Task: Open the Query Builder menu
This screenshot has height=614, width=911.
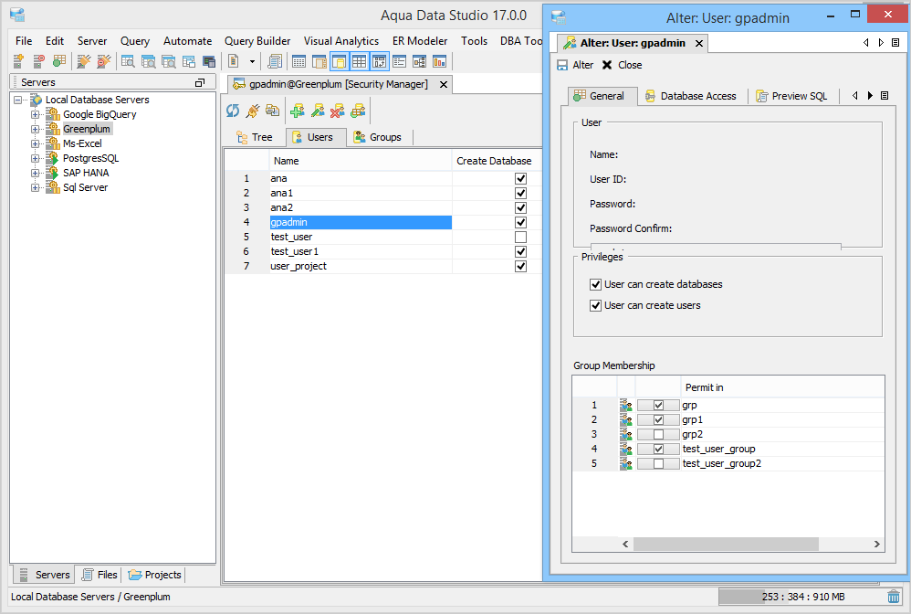Action: [257, 41]
